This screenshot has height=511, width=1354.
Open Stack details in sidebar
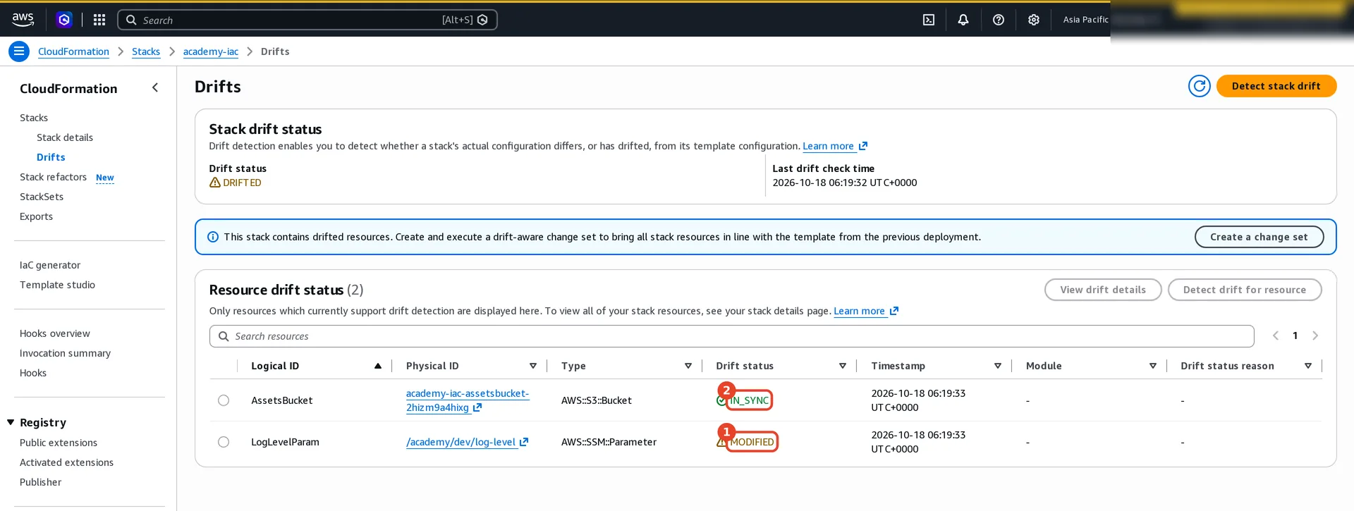click(x=65, y=137)
